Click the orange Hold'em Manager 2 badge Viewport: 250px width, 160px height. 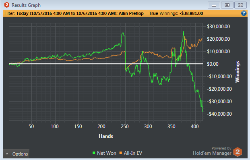pyautogui.click(x=238, y=152)
